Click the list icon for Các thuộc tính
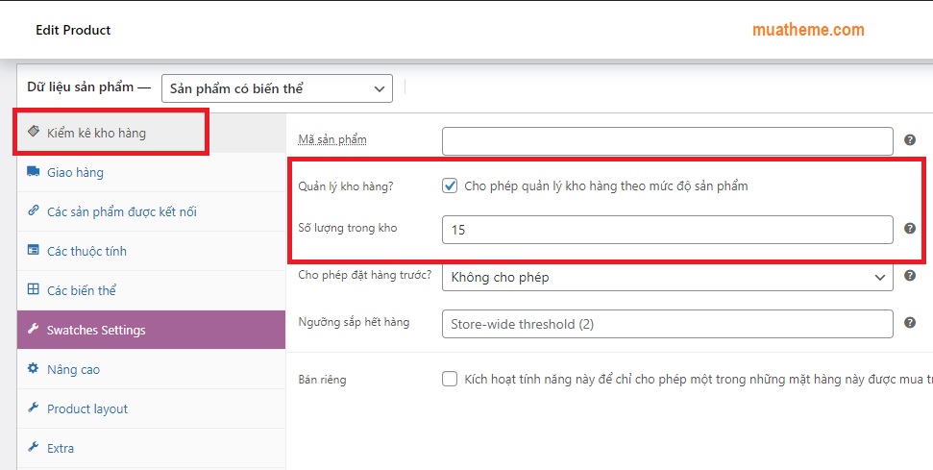 pyautogui.click(x=34, y=251)
